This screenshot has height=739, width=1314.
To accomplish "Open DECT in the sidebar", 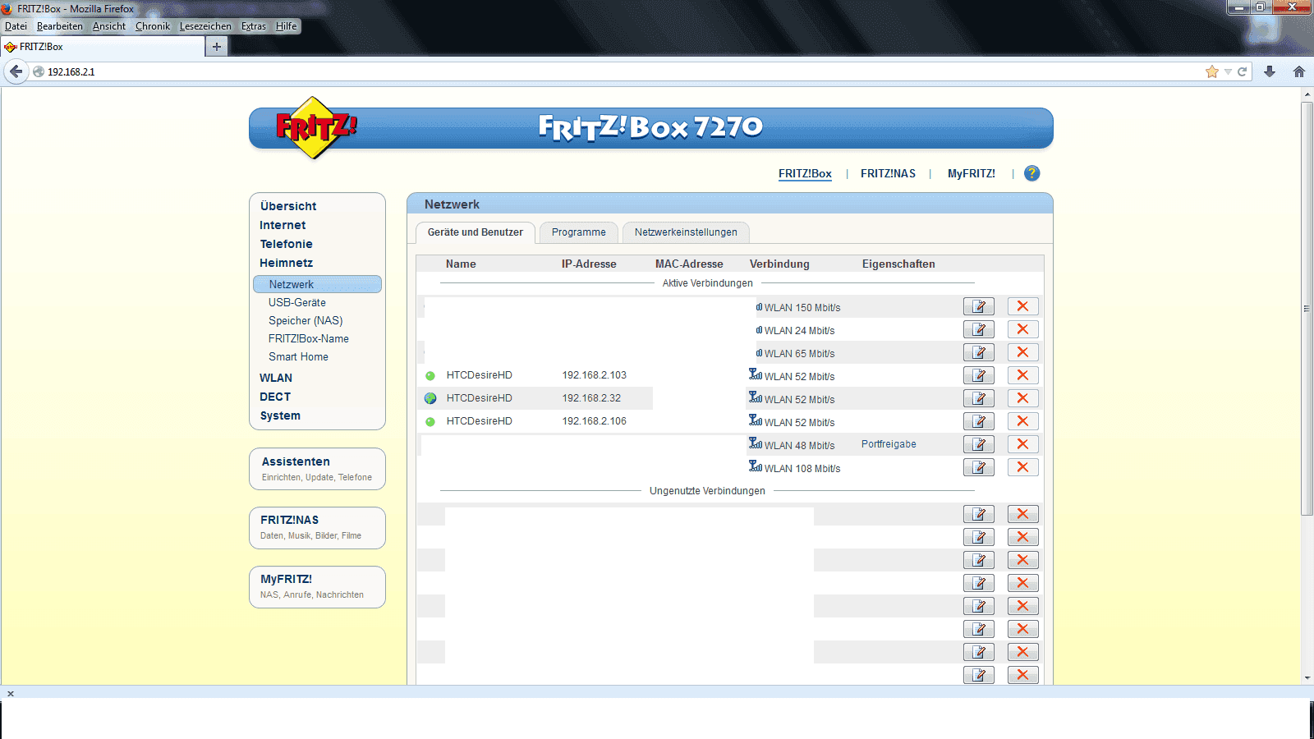I will [275, 397].
